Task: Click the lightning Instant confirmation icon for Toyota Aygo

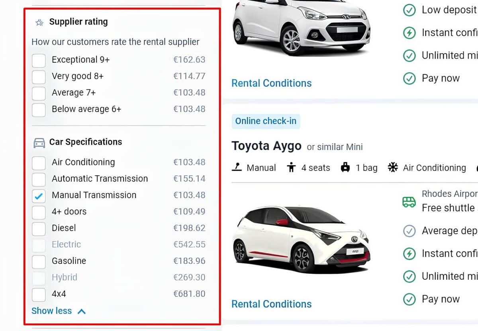Action: (409, 254)
